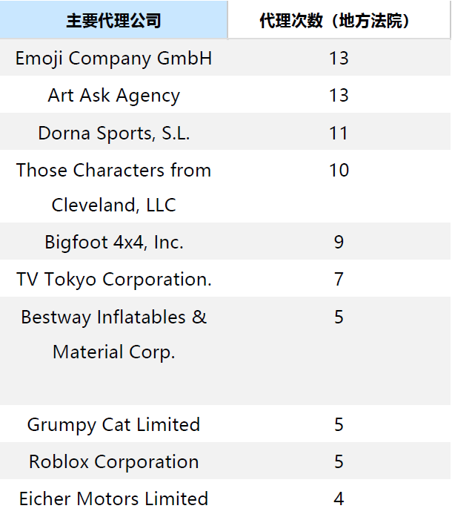Screen dimensions: 452x520
Task: Click count 13 beside Art Ask Agency
Action: (x=339, y=96)
